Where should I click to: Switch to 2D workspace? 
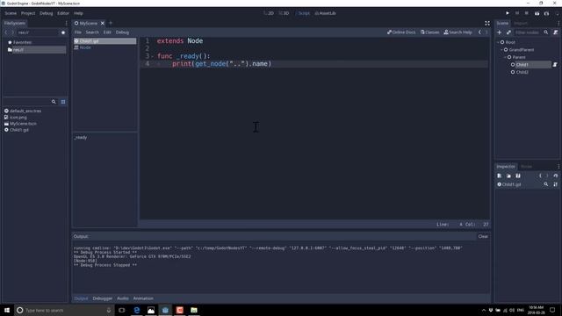pos(269,13)
